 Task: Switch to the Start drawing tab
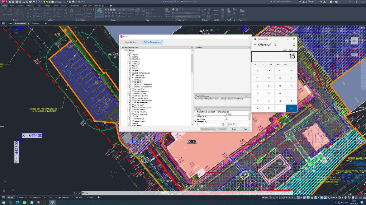(x=10, y=23)
